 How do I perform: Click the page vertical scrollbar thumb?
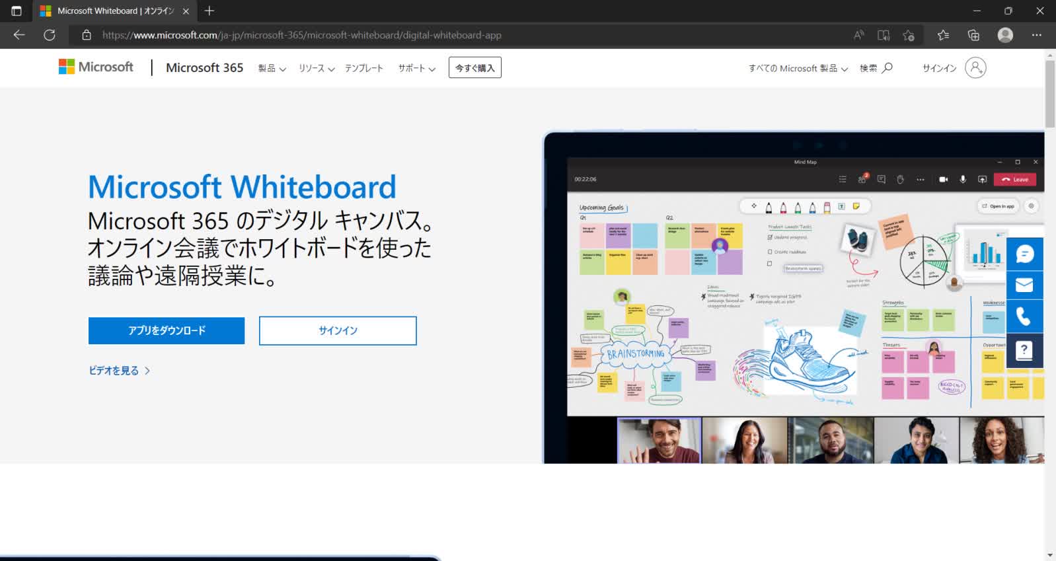[x=1050, y=94]
